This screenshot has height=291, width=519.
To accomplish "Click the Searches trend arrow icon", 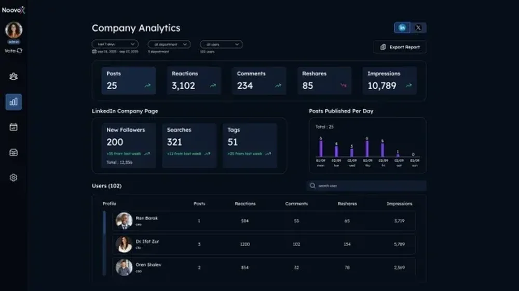I will point(208,154).
